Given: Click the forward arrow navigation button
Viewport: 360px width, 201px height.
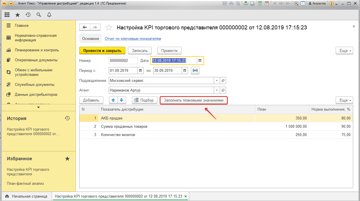Looking at the screenshot, I should [95, 27].
